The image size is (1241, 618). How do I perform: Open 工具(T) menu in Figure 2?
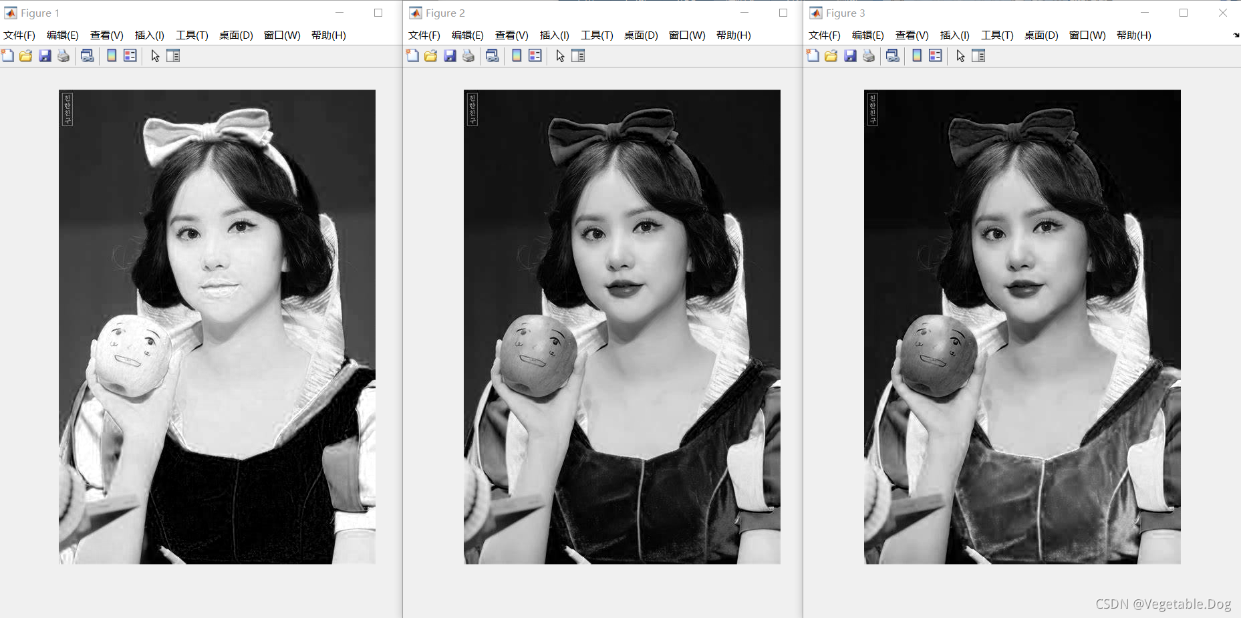(x=597, y=35)
